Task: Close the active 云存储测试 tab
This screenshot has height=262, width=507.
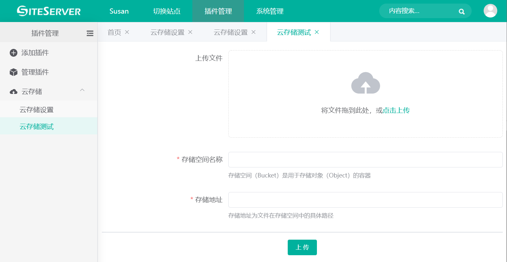Action: 317,32
